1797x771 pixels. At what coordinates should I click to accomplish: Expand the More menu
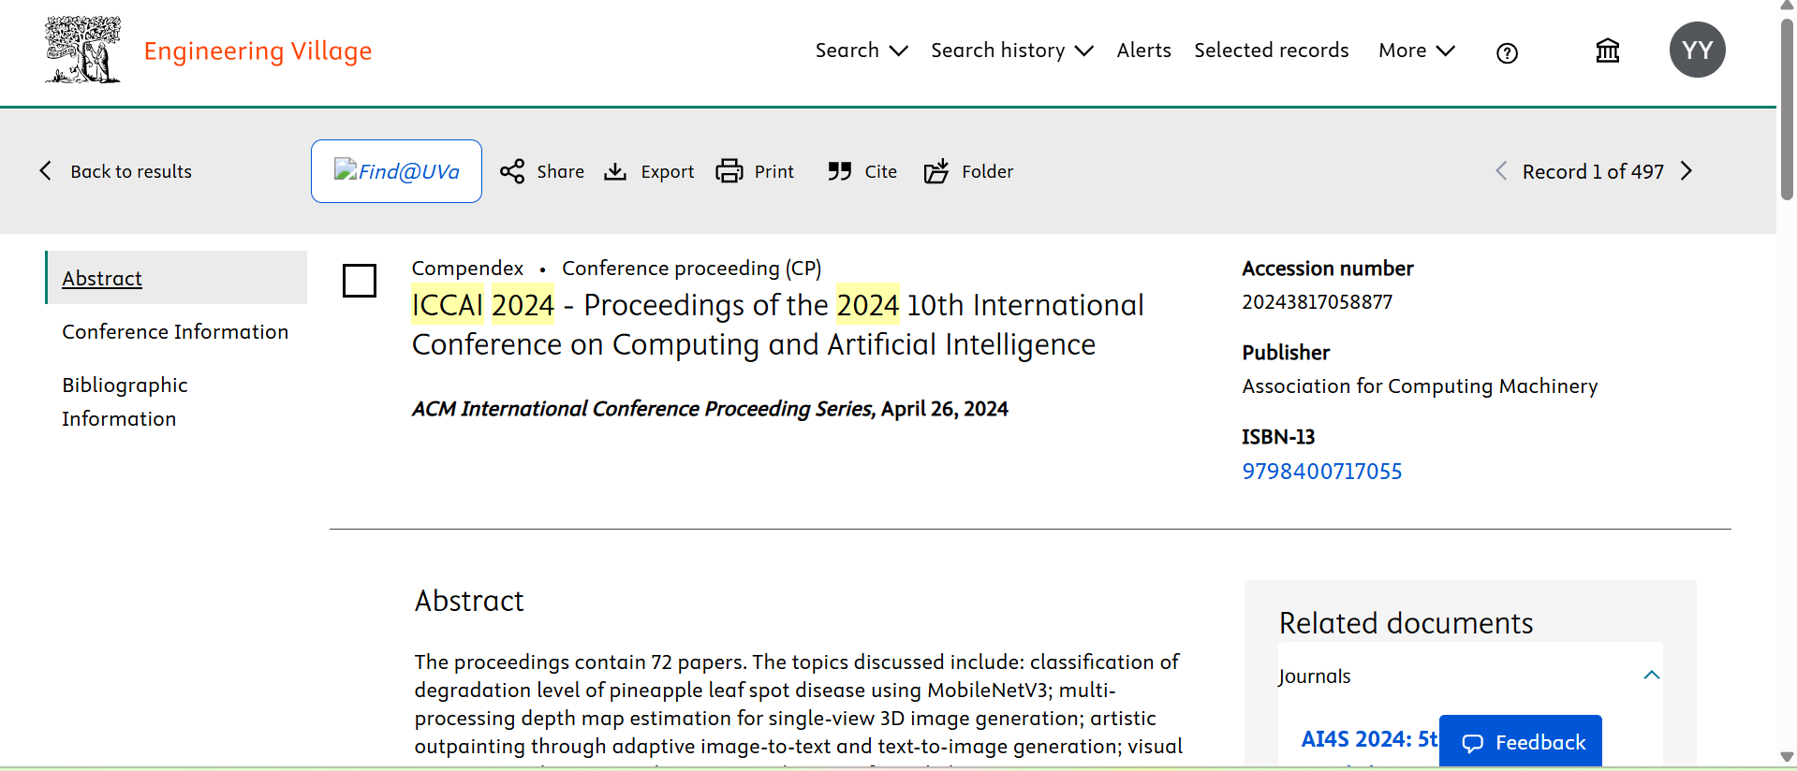click(1417, 51)
